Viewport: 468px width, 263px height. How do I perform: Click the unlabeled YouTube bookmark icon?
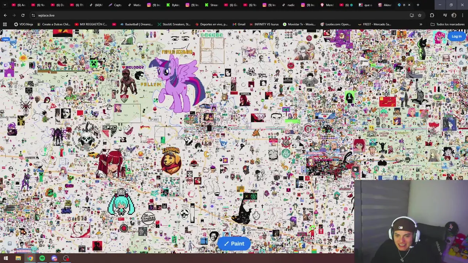click(114, 24)
